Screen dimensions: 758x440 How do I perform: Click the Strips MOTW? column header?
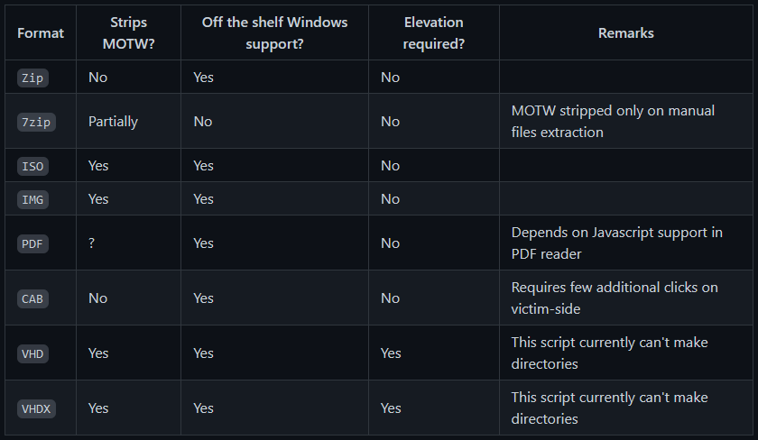coord(128,33)
